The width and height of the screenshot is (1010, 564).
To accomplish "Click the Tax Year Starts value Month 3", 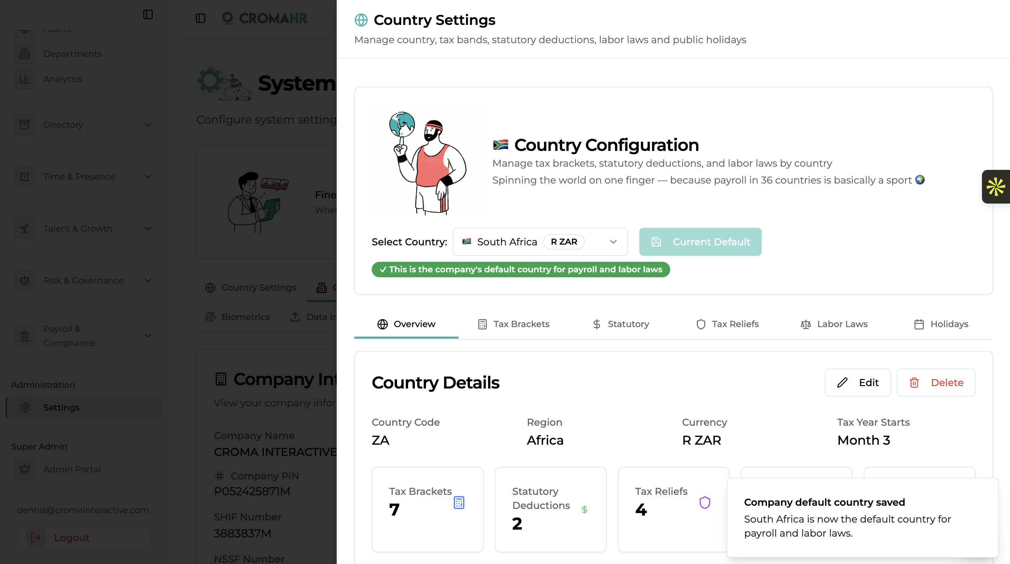I will 864,440.
